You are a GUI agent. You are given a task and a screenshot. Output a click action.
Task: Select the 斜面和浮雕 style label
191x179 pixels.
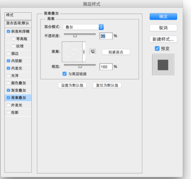[x=20, y=31]
